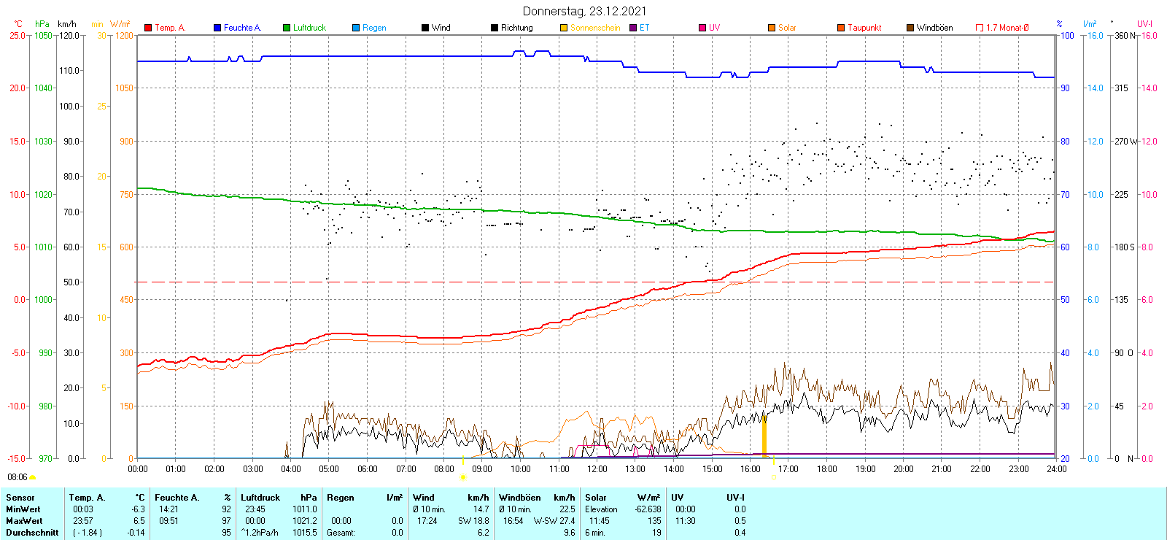
Task: Click the 1.7 Monat-Ø outlined legend box
Action: pos(980,28)
